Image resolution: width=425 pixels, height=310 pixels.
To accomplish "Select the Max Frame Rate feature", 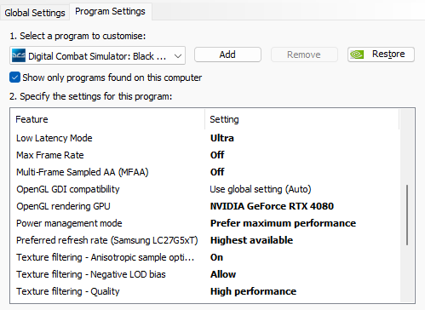I will (x=50, y=155).
